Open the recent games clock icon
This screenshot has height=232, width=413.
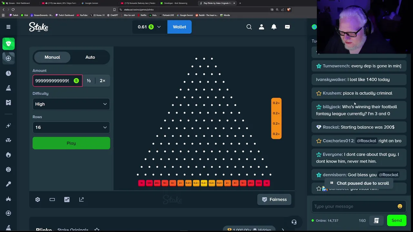click(x=8, y=73)
